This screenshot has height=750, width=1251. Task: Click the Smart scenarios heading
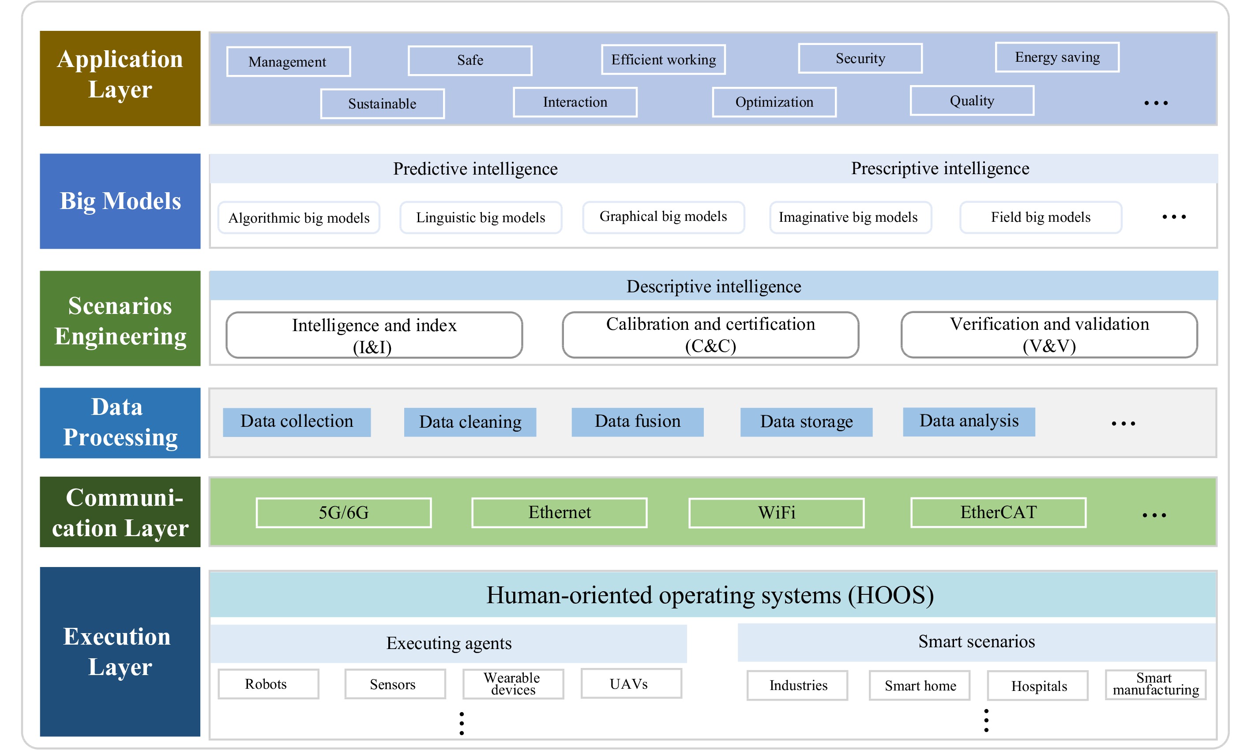[x=977, y=642]
